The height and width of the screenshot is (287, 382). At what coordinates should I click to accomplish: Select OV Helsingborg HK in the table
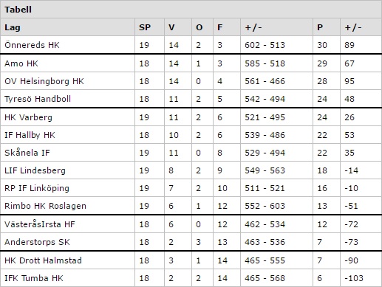point(44,81)
